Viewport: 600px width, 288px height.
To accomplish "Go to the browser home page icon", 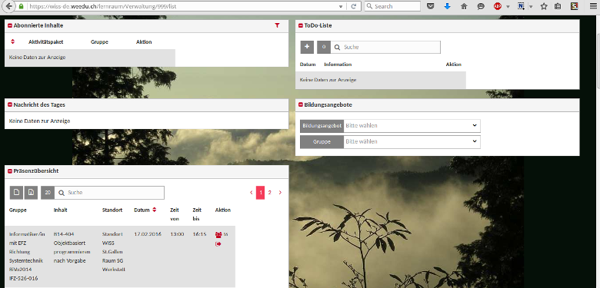I will click(x=464, y=6).
